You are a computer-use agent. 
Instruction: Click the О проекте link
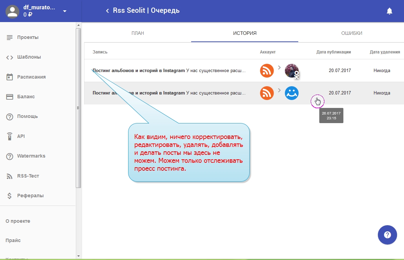(18, 221)
